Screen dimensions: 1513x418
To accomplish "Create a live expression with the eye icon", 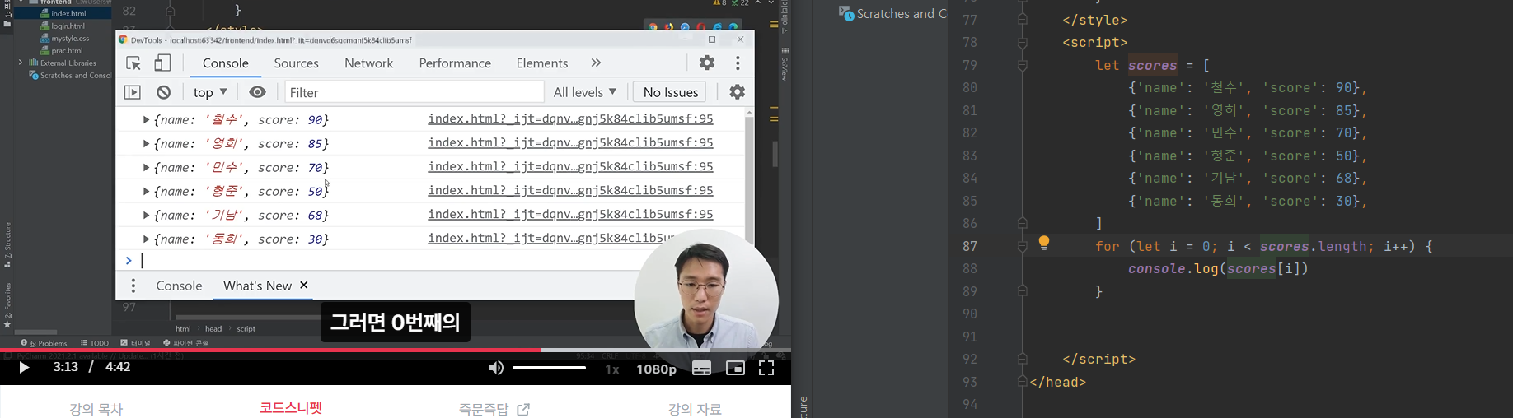I will point(257,92).
